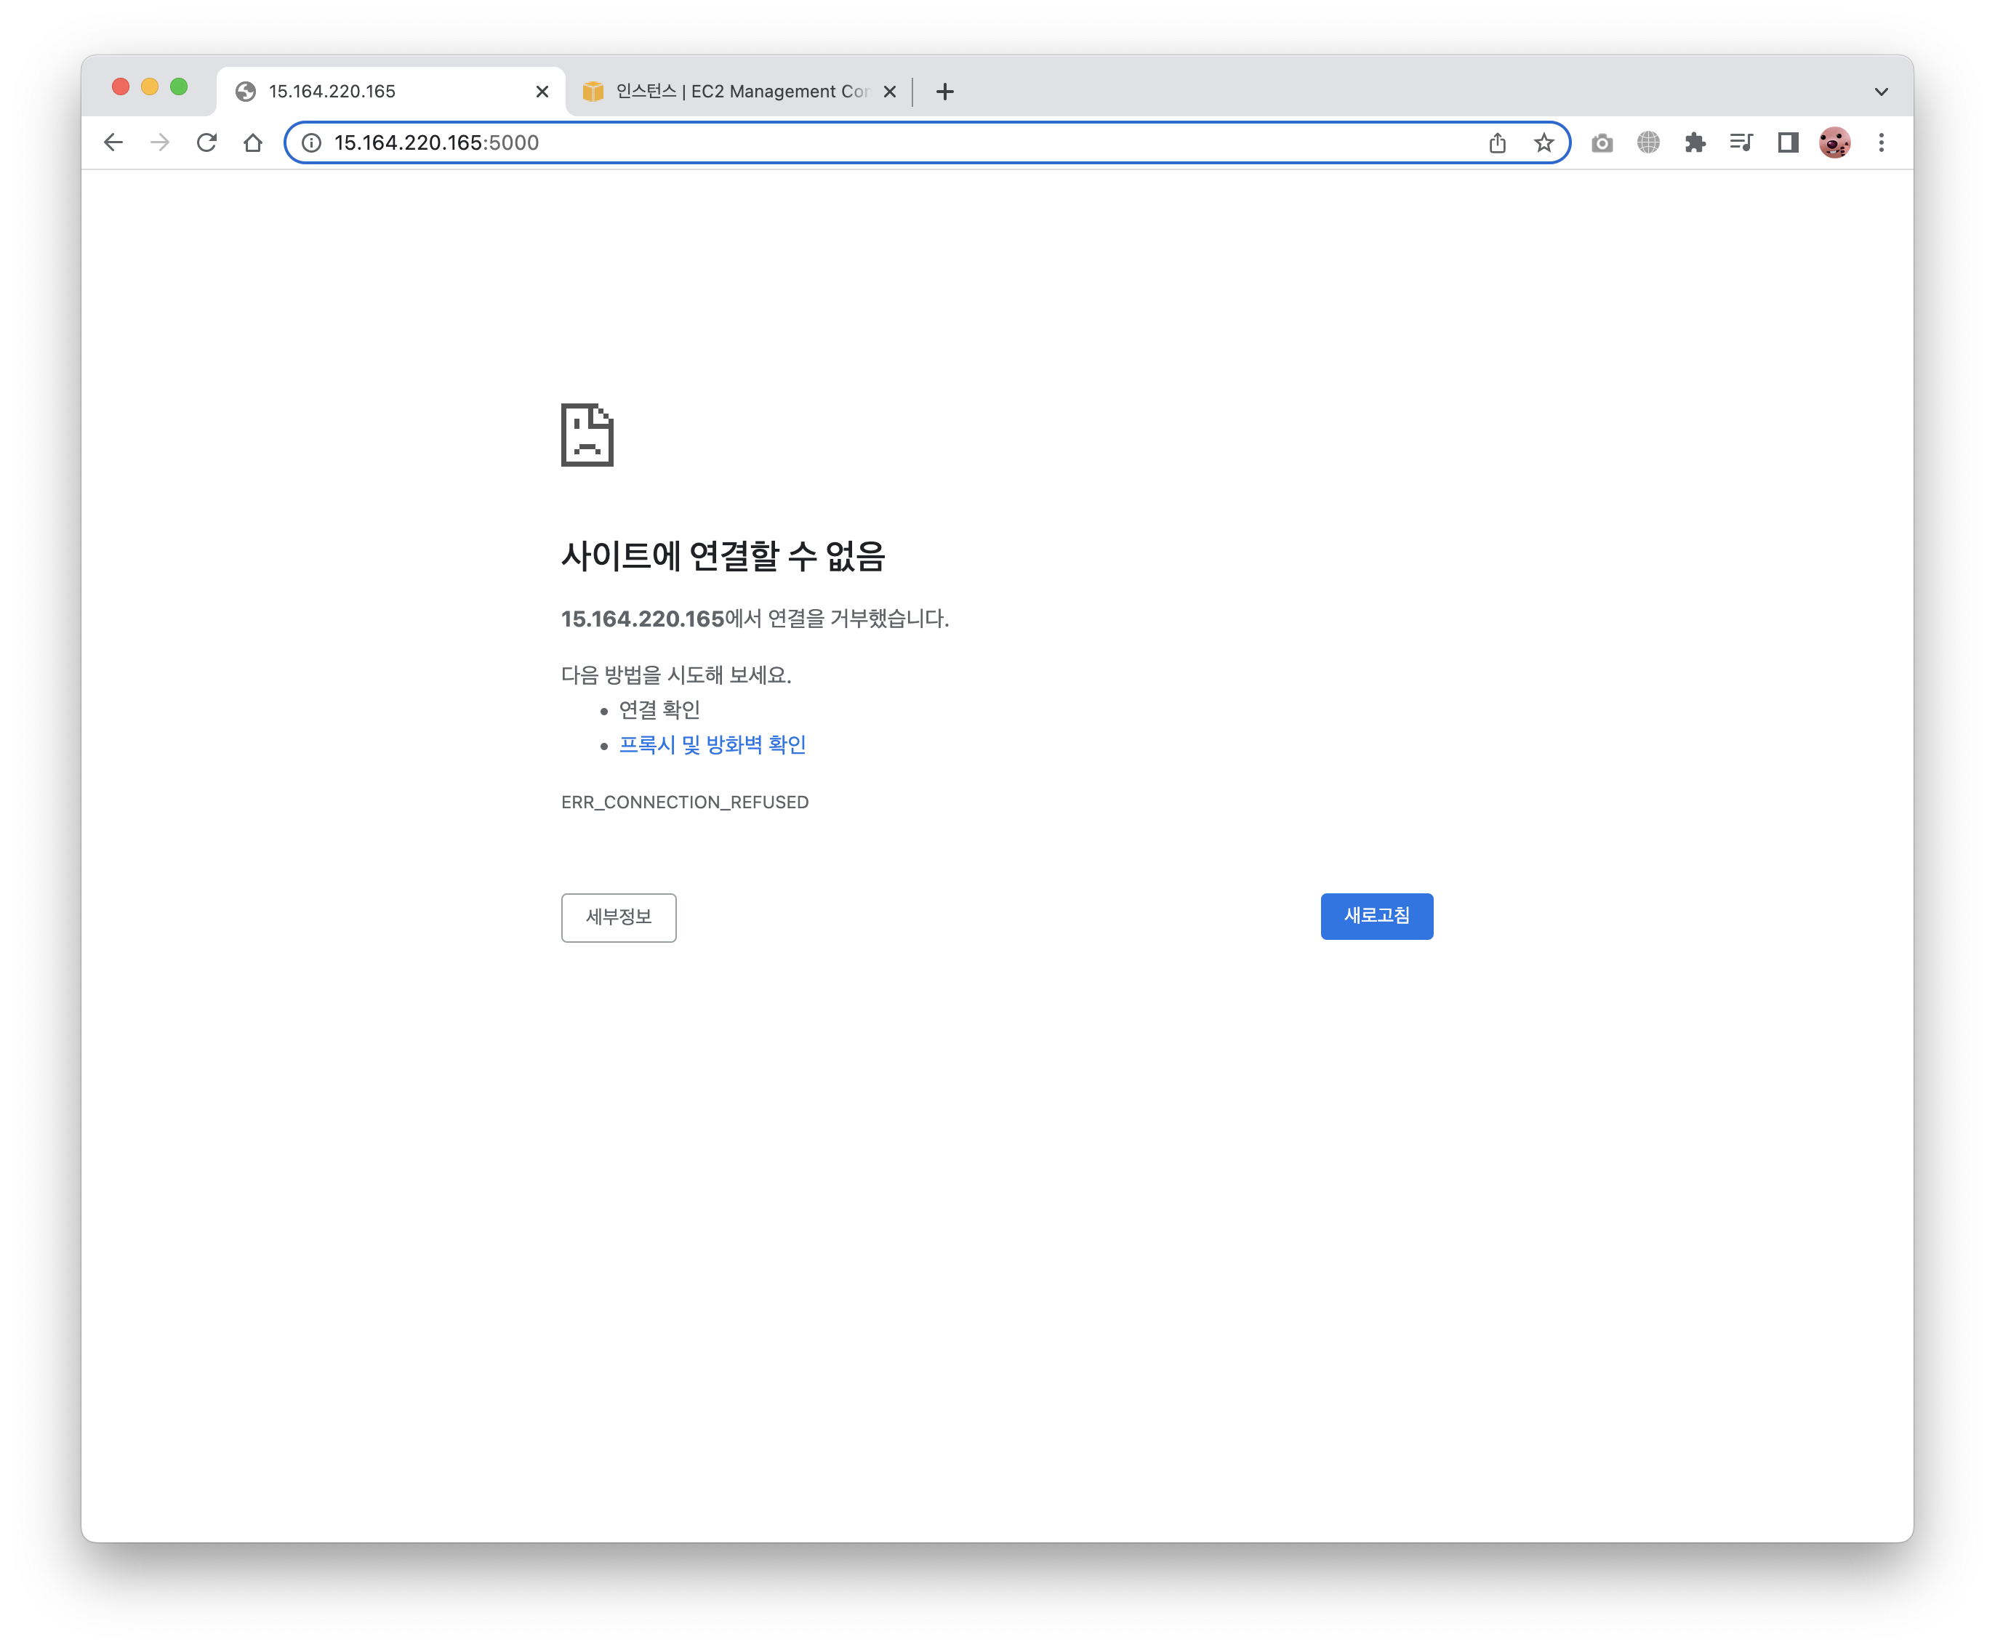The image size is (1995, 1650).
Task: Click the red close window button
Action: coord(121,87)
